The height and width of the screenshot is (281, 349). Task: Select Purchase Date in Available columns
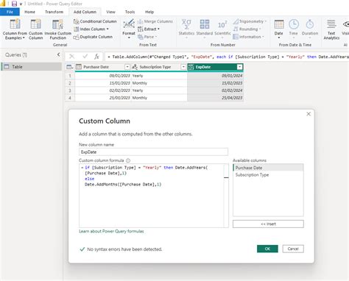point(268,168)
